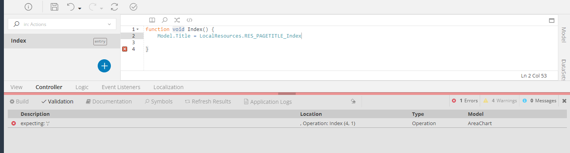Click the code brackets icon in editor

point(189,20)
